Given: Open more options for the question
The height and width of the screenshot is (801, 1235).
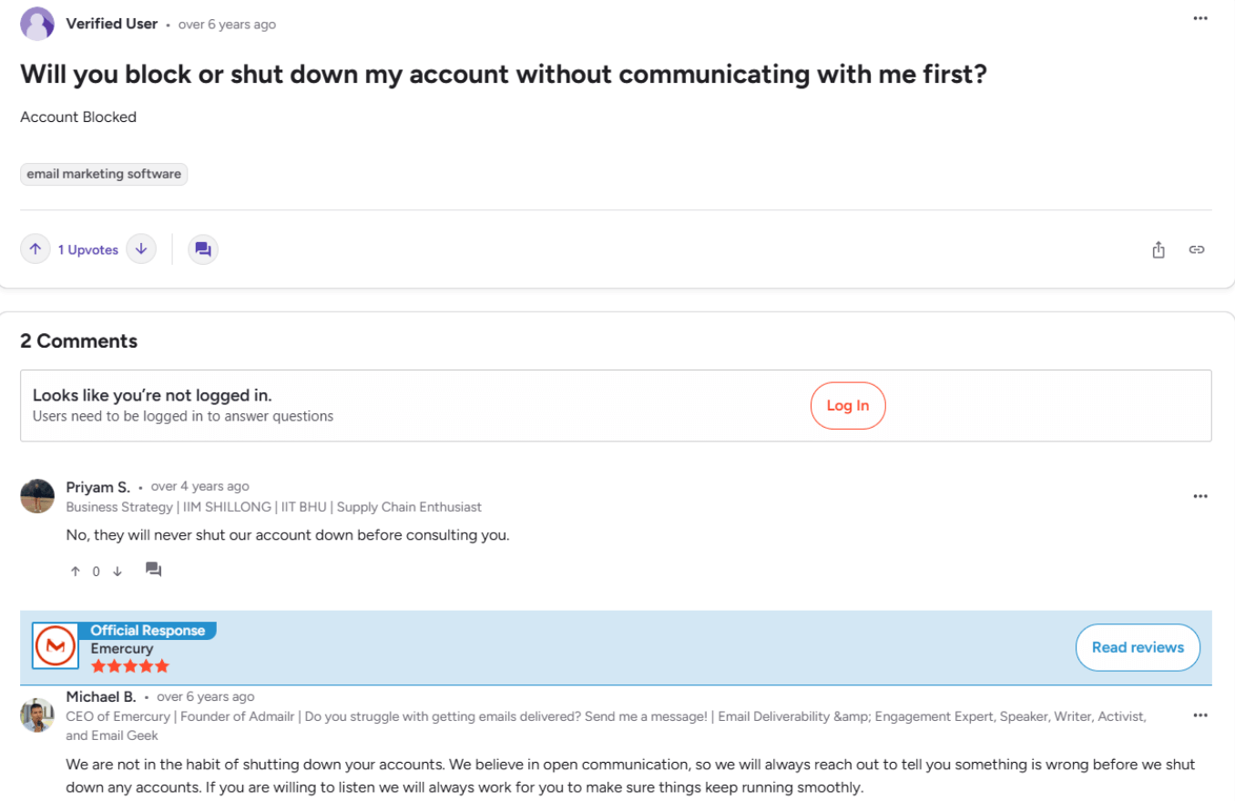Looking at the screenshot, I should click(1200, 18).
